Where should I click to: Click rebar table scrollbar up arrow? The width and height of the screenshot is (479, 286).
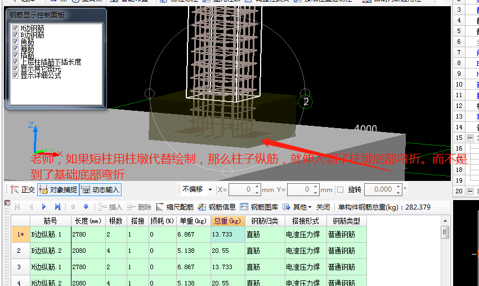[x=445, y=221]
